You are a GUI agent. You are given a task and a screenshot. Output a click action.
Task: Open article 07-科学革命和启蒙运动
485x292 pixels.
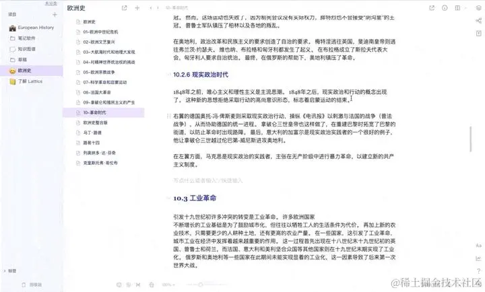tap(102, 83)
